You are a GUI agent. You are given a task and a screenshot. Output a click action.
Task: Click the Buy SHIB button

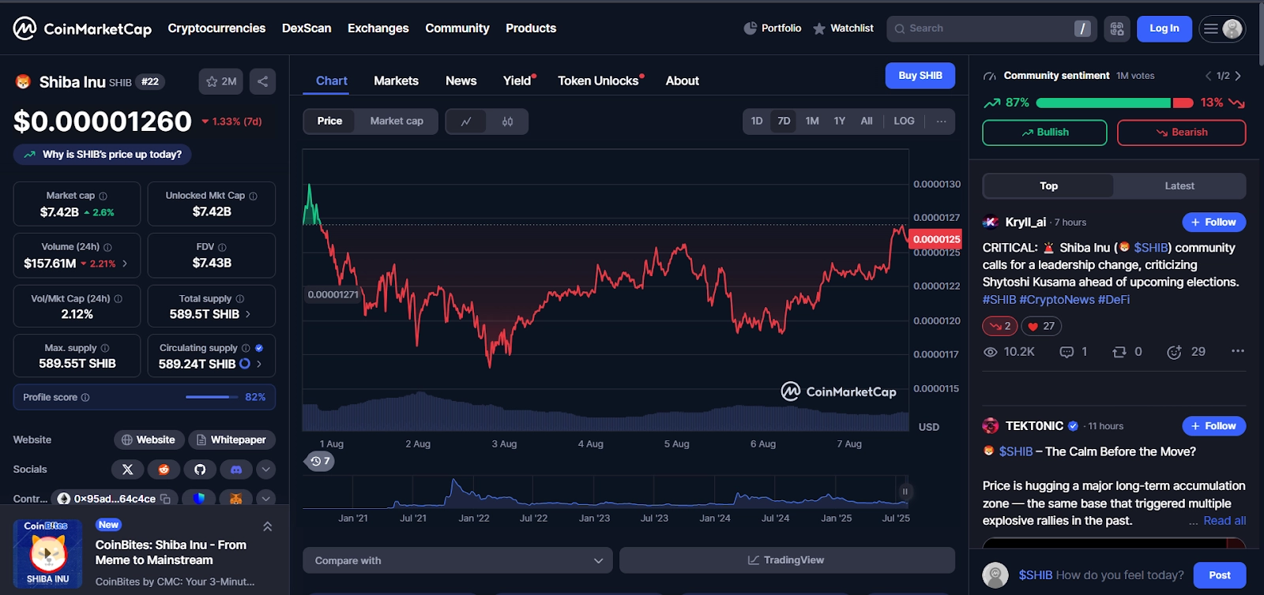[x=920, y=76]
